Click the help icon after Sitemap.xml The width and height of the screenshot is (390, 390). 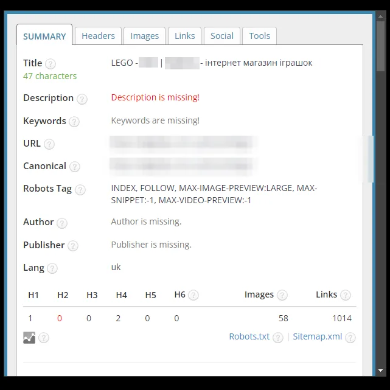coord(350,338)
